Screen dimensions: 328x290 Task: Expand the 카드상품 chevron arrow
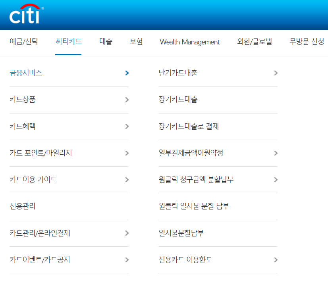coord(127,100)
